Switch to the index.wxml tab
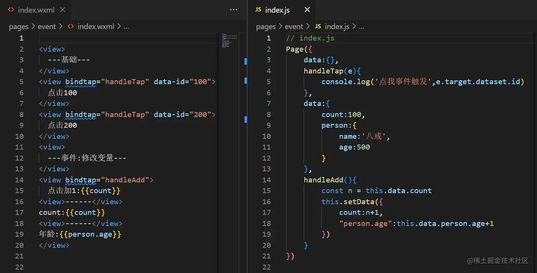537x273 pixels. pyautogui.click(x=36, y=10)
